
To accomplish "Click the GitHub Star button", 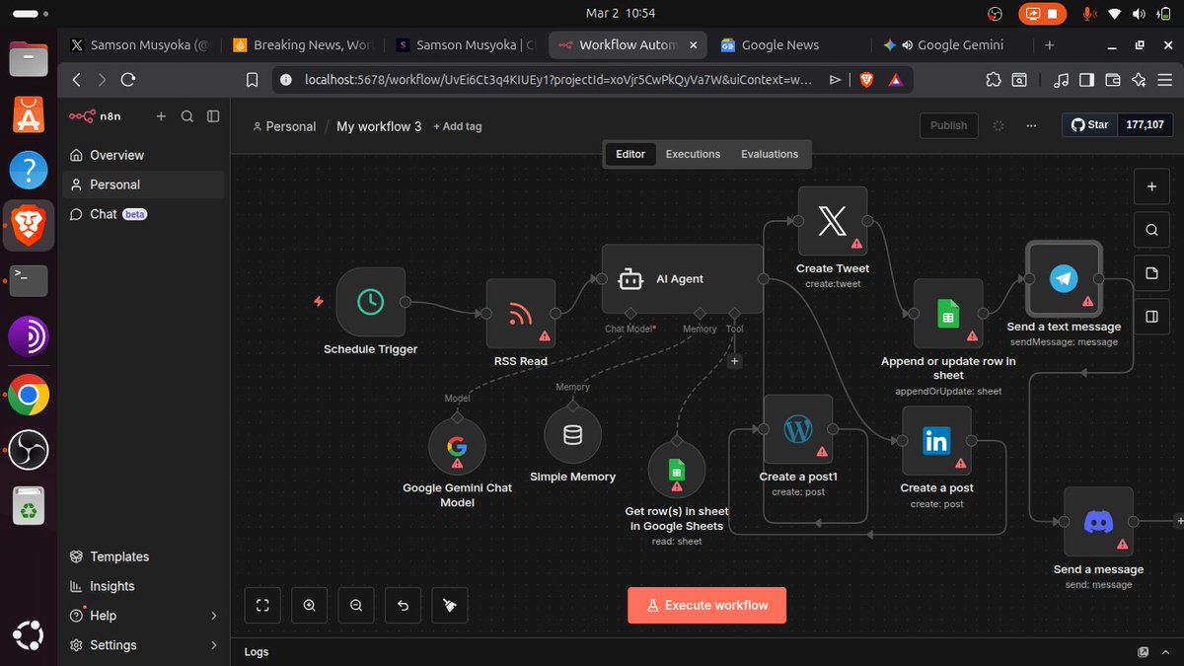I will point(1089,125).
